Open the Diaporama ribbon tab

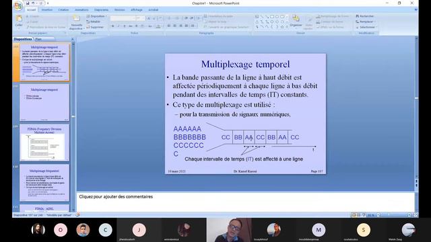(102, 10)
